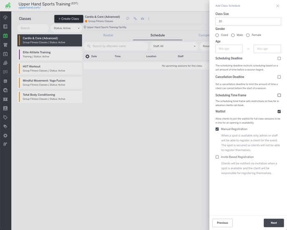Screen dimensions: 287x230
Task: Select the Coed gender radio button
Action: tap(217, 35)
